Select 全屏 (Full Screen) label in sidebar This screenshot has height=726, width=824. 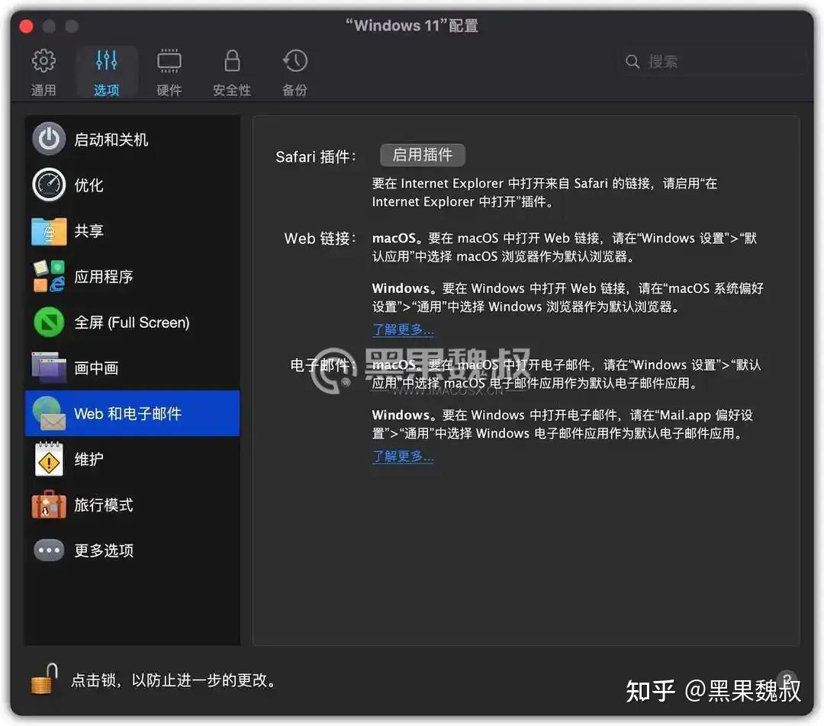[x=132, y=323]
